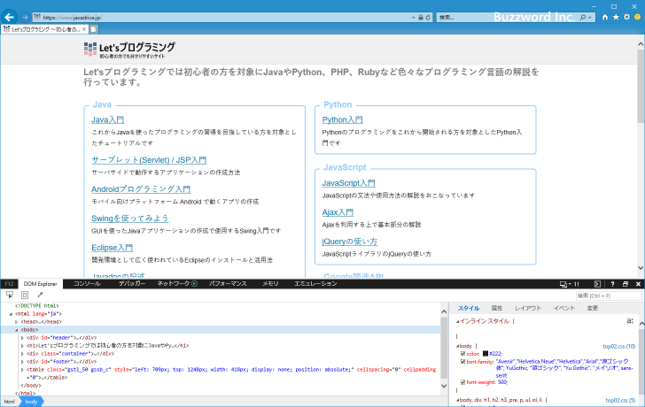Screen dimensions: 645x407
Task: Click the play icon beside ネットワーク
Action: tap(195, 283)
